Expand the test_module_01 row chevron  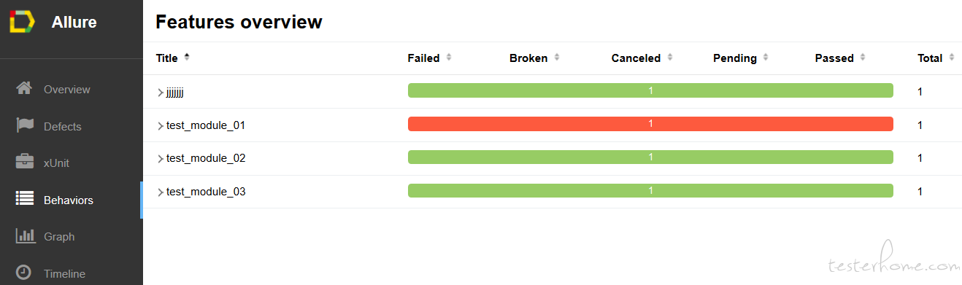[x=161, y=126]
